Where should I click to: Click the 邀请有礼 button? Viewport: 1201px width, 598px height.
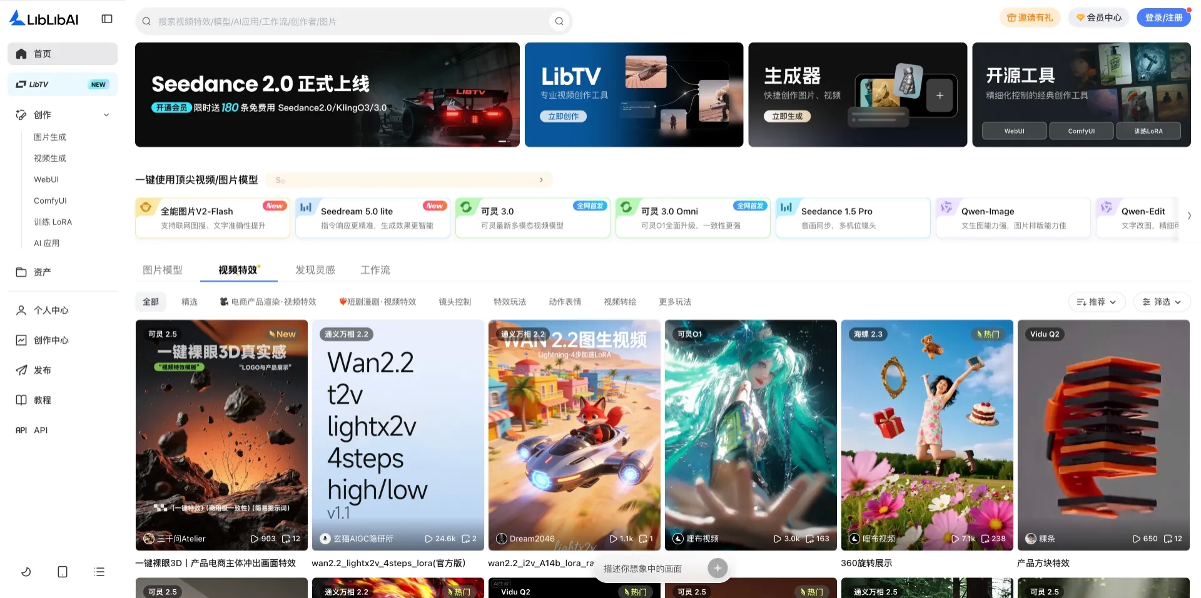(1030, 17)
